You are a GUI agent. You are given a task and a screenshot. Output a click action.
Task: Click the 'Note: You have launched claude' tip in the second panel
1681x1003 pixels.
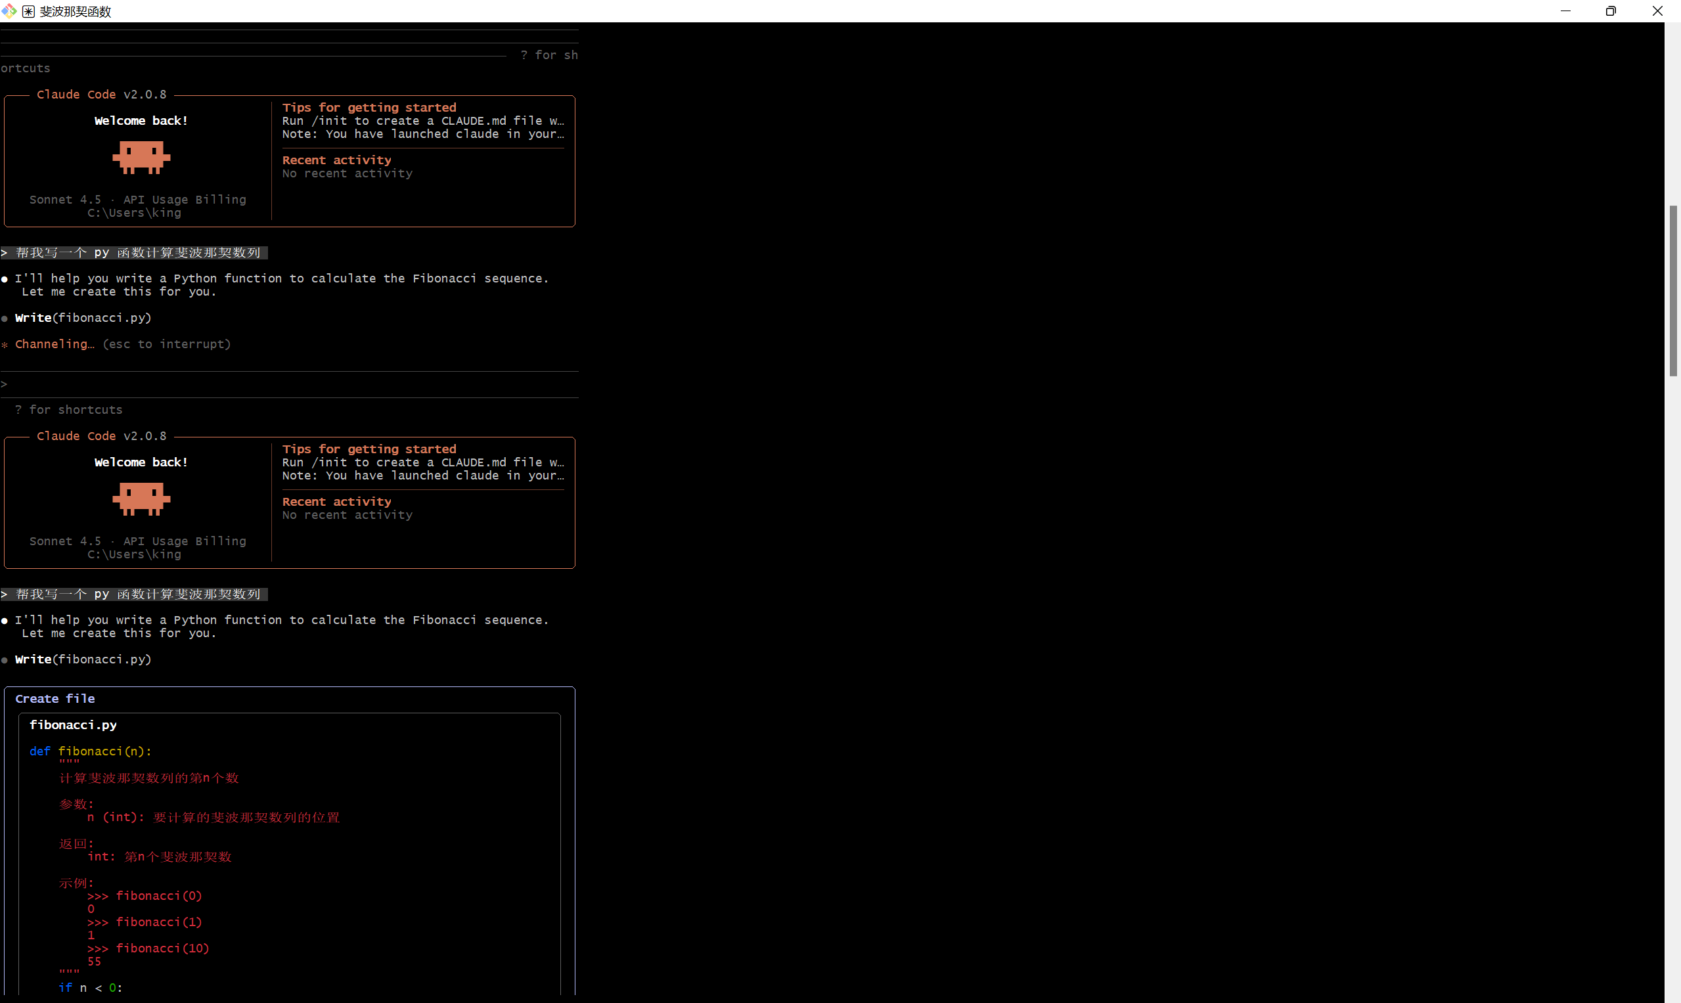coord(423,476)
